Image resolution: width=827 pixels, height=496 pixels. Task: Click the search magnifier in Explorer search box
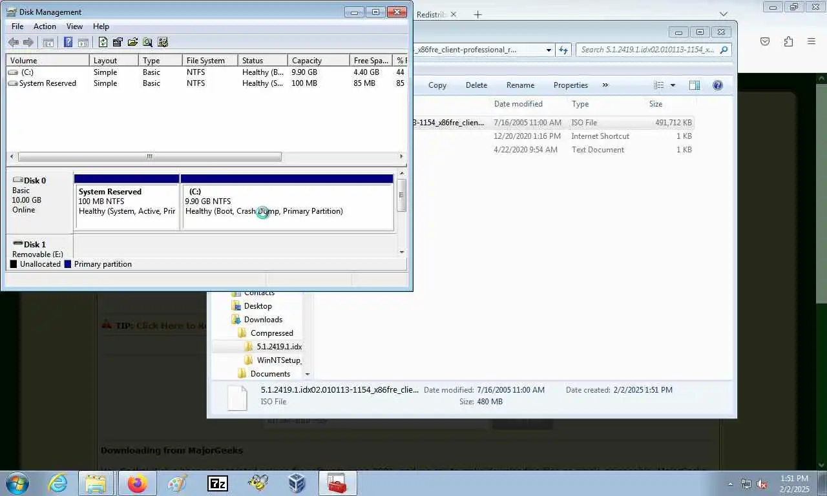[724, 50]
